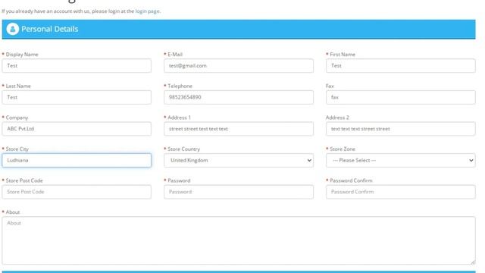Click the Address 1 input field
The image size is (485, 273).
point(239,129)
